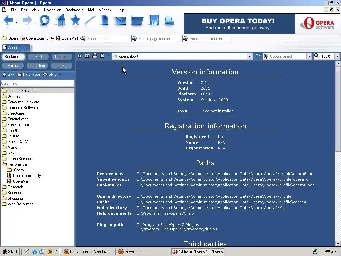Image resolution: width=341 pixels, height=256 pixels.
Task: Click the wand toolbar icon
Action: [90, 20]
